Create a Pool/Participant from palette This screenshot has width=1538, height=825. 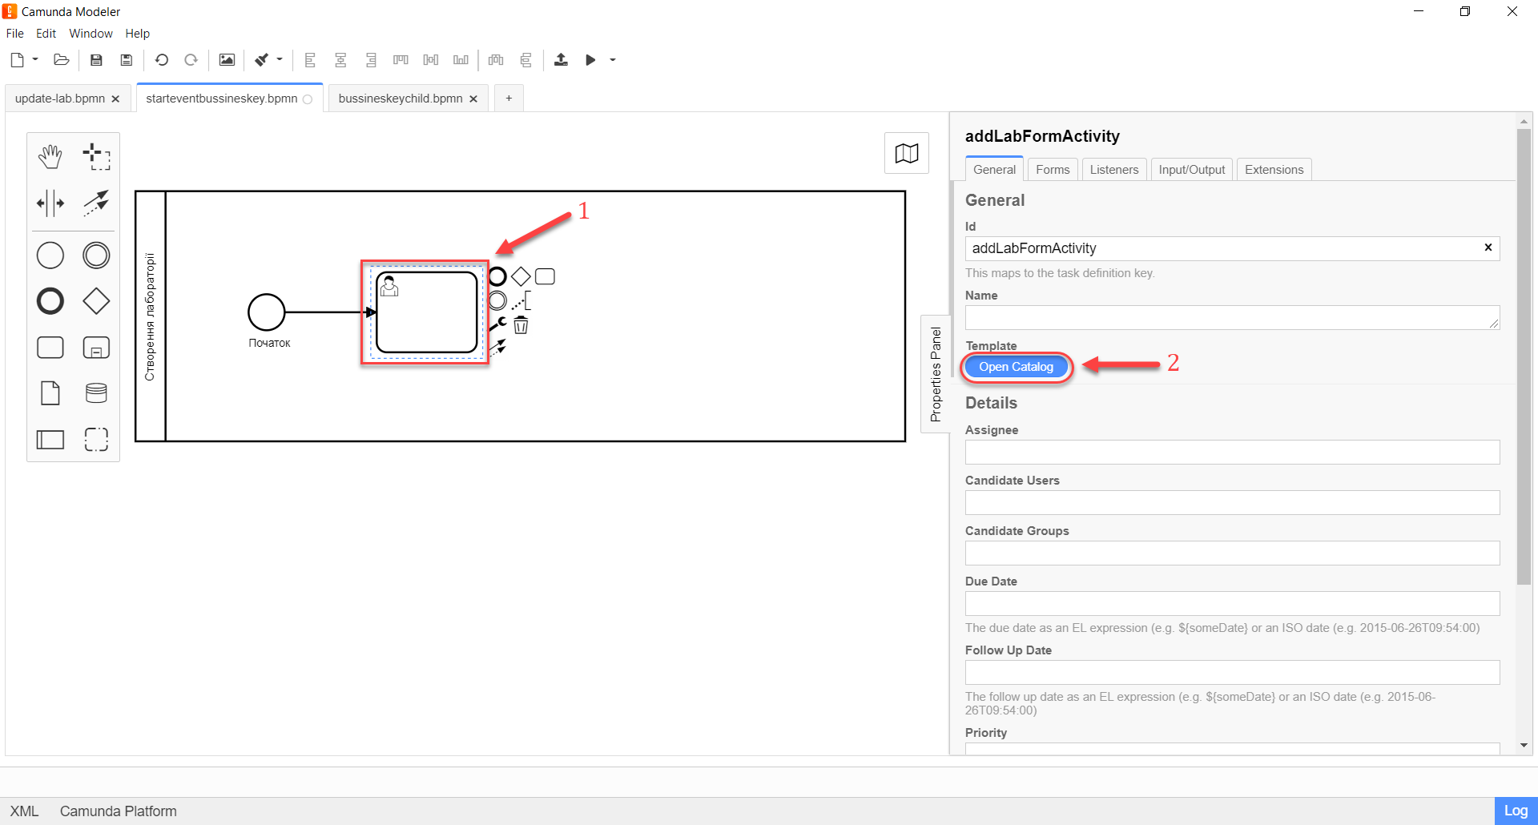[x=50, y=439]
